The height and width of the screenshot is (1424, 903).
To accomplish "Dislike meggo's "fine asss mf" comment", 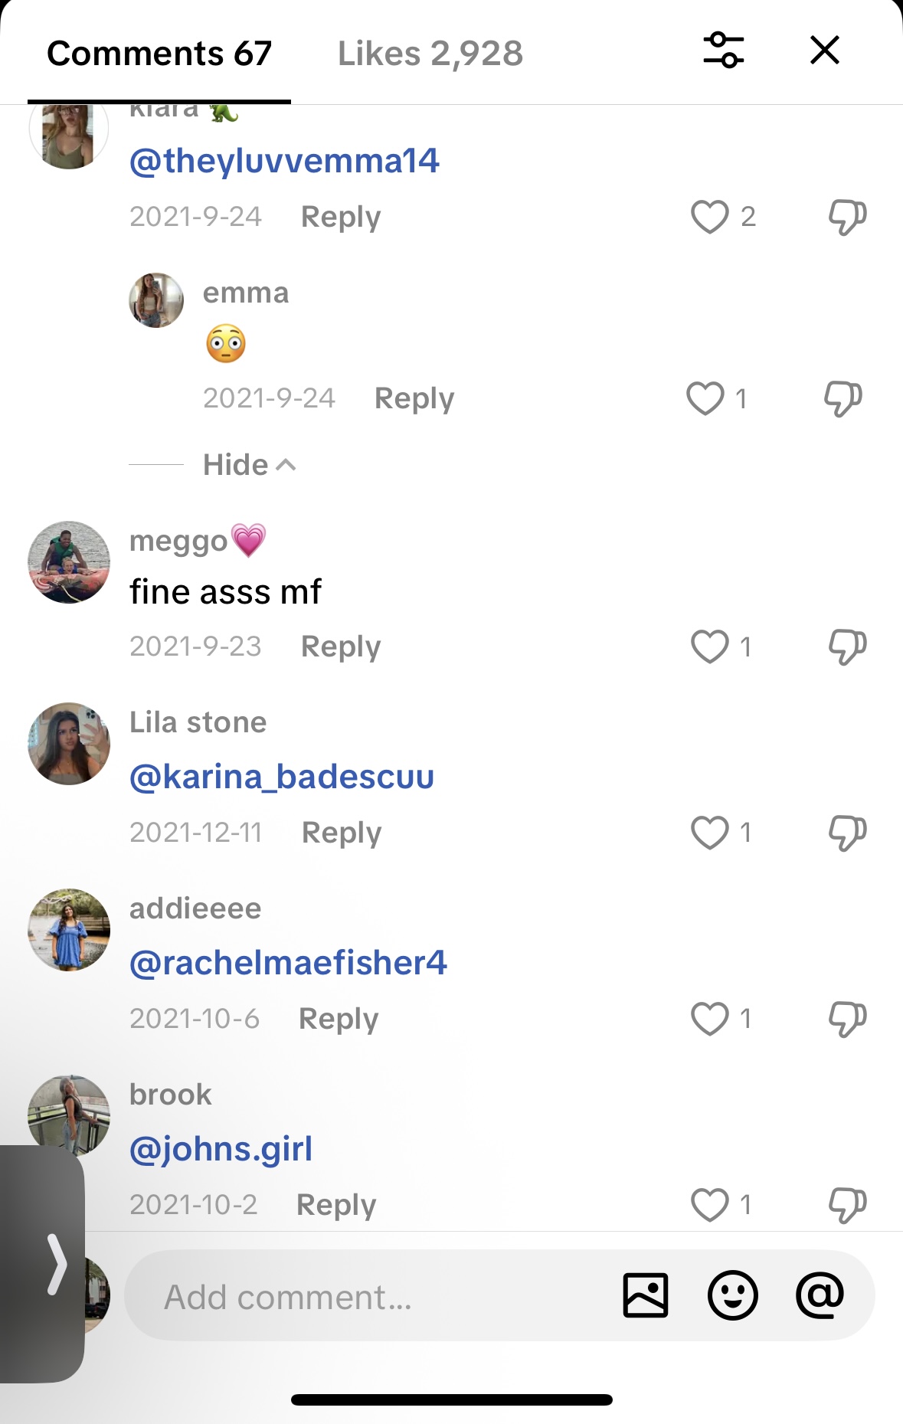I will tap(847, 647).
